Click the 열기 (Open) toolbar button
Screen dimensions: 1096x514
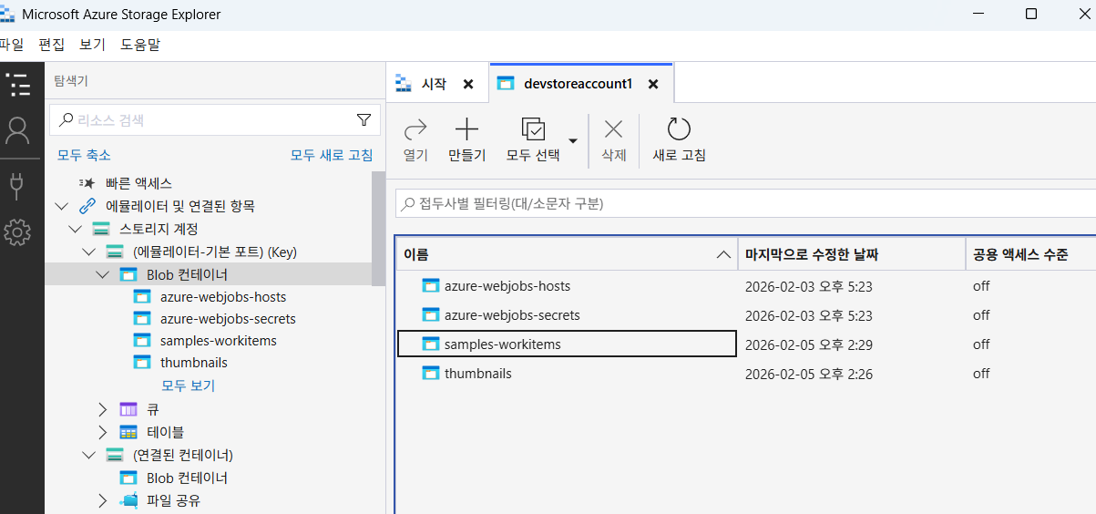(415, 140)
